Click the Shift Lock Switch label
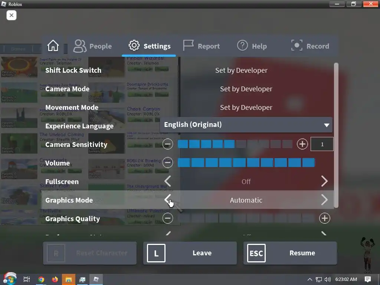This screenshot has height=285, width=380. click(73, 70)
